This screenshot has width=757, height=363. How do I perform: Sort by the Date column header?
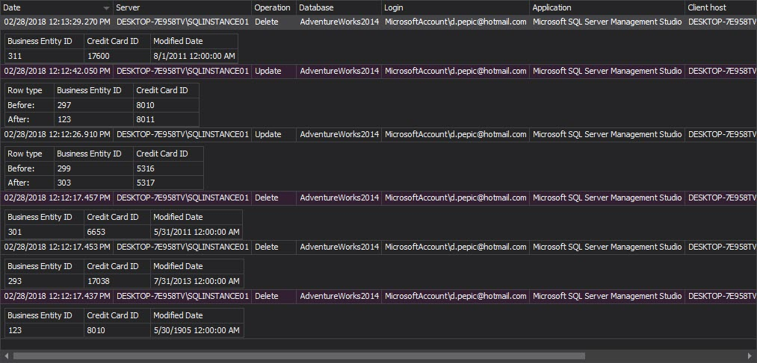(57, 7)
